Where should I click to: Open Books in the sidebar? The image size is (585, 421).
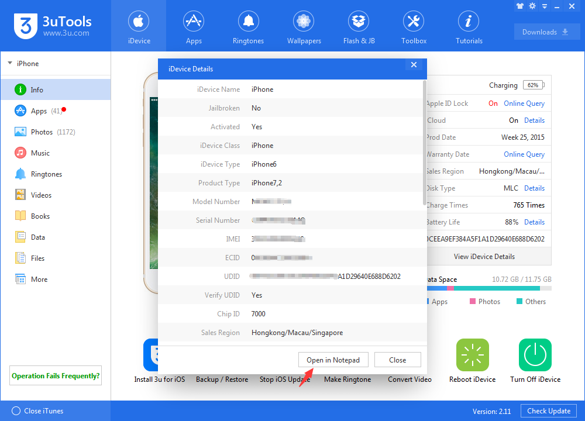point(56,216)
